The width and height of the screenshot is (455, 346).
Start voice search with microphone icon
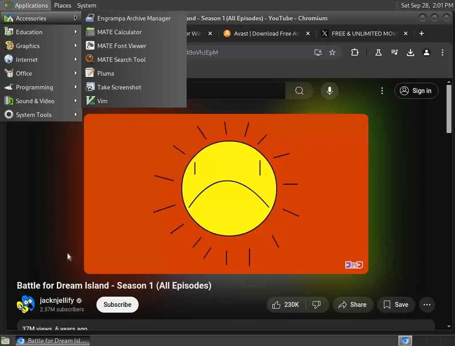pos(329,91)
